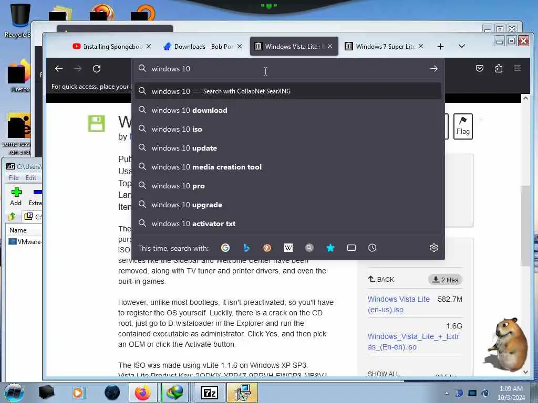
Task: Choose suggestion windows 10 iso
Action: 288,129
